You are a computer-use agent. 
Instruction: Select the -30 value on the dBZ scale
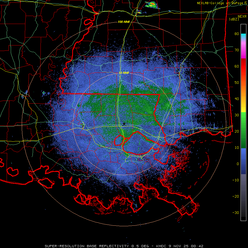(x=236, y=212)
